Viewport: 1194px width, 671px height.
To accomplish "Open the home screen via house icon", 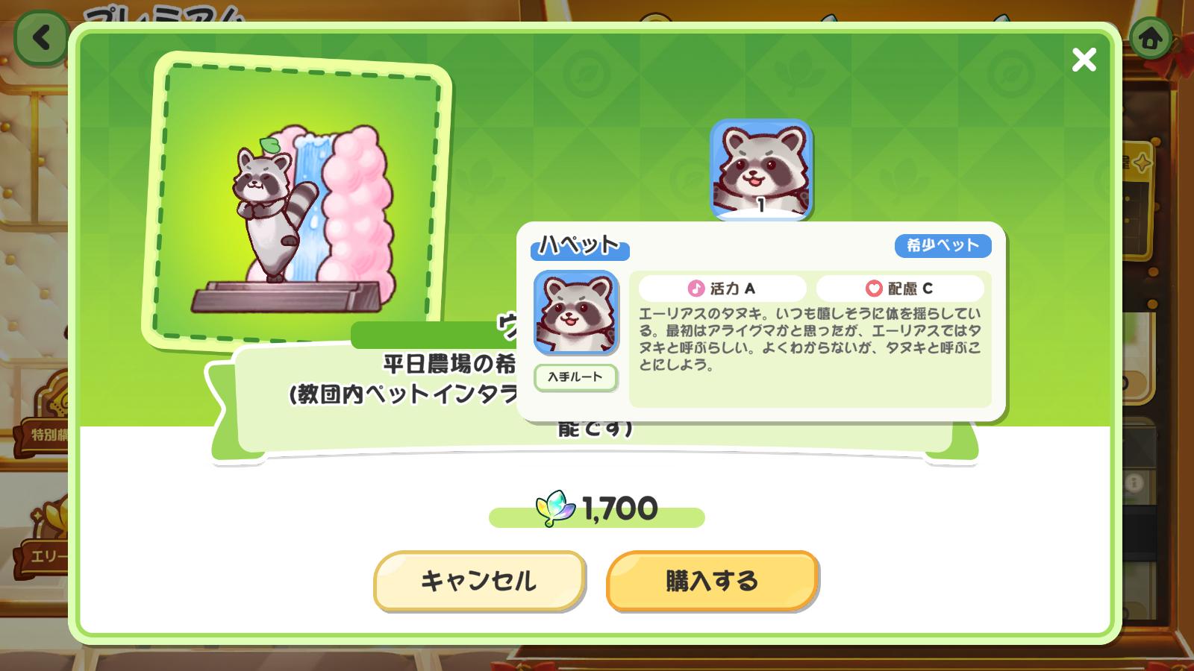I will (1151, 37).
